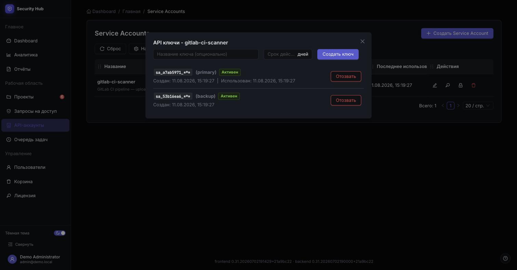
Task: Revoke the backup key sa_53b16ea6
Action: 346,100
